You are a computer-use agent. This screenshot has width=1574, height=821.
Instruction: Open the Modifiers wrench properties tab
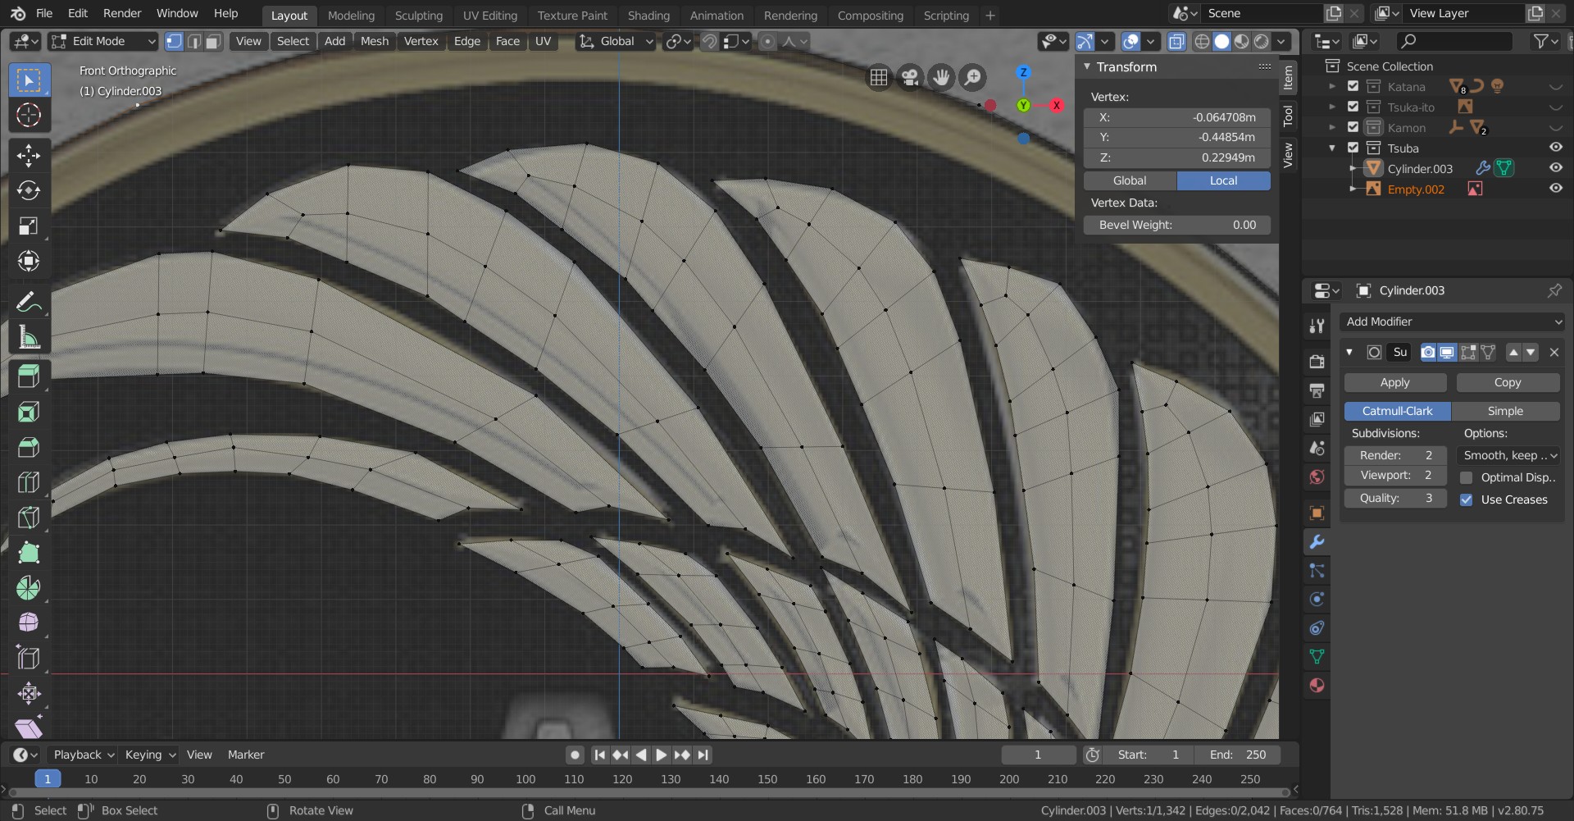pos(1317,542)
